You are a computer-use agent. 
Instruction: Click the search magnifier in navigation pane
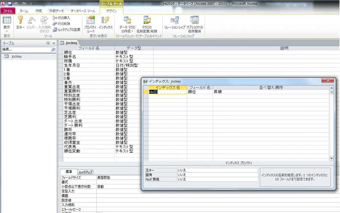coord(53,50)
